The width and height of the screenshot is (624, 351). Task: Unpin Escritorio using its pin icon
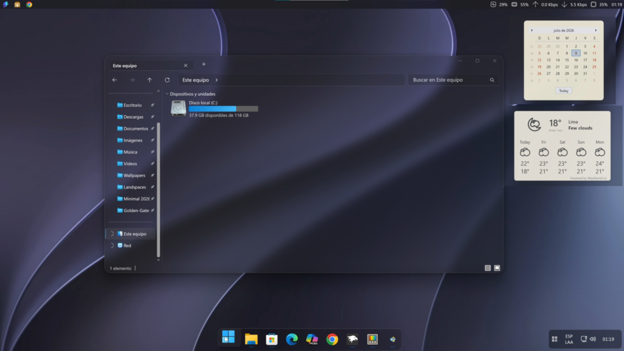(152, 105)
